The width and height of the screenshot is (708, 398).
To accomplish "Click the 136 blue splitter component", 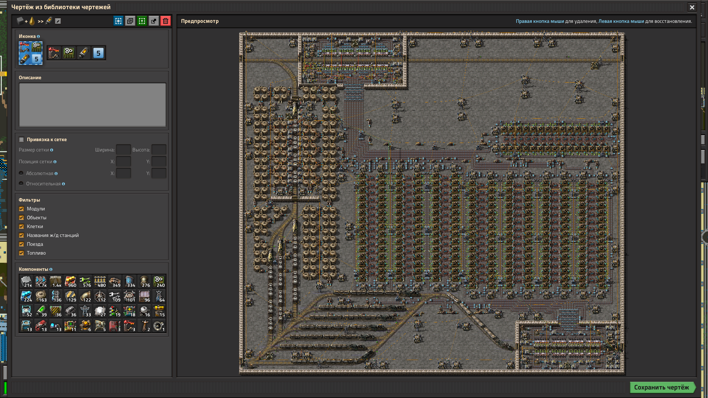I will pyautogui.click(x=56, y=296).
